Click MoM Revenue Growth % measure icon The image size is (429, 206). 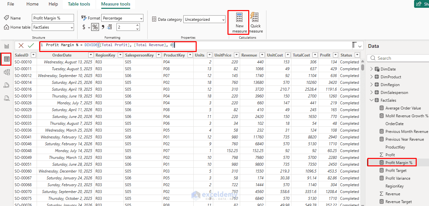coord(382,116)
